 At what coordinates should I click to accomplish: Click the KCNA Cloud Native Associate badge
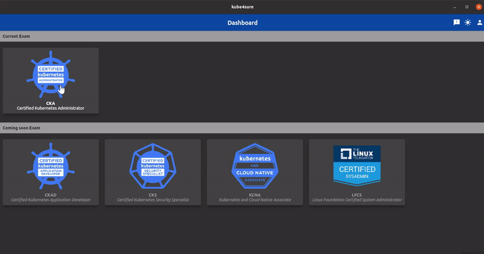[255, 166]
